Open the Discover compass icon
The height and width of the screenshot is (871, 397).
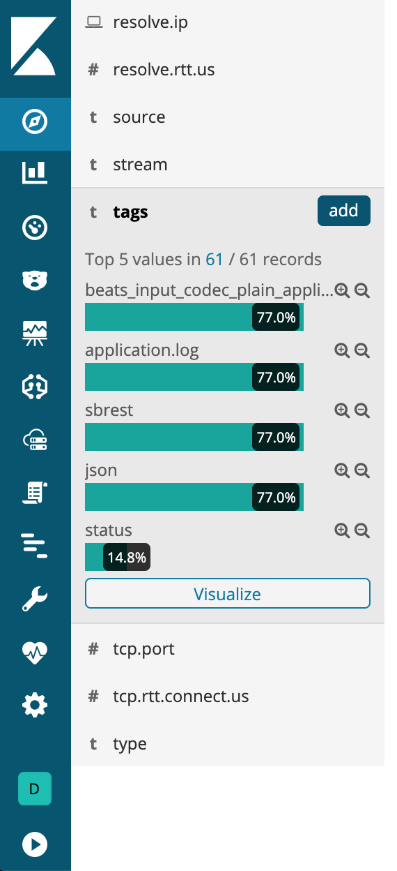[x=35, y=123]
